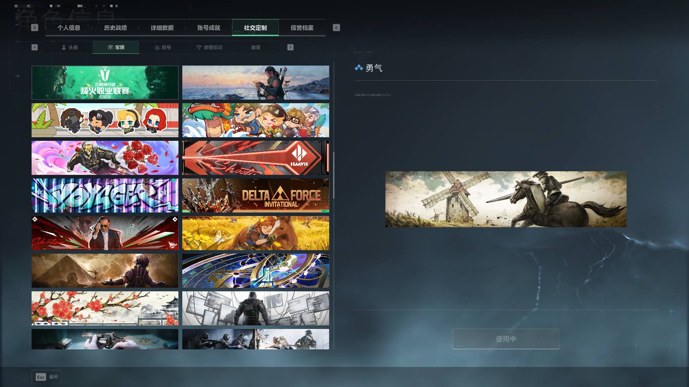The image size is (689, 387).
Task: Select the seaside sunset archer dog tag
Action: tap(256, 82)
